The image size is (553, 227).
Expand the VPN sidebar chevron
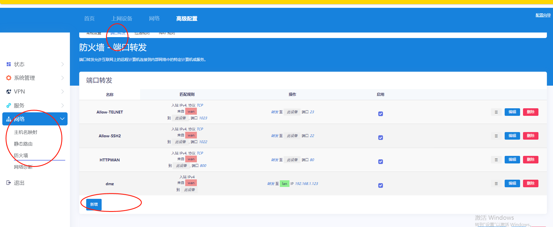[x=62, y=91]
